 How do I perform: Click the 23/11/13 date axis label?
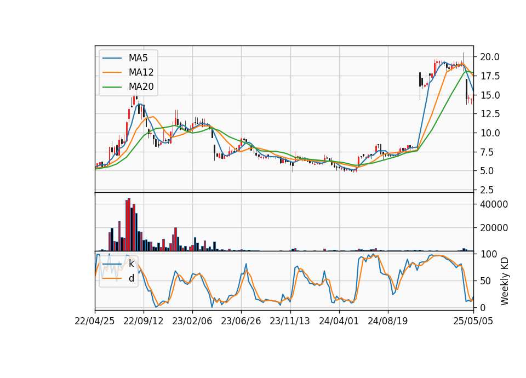point(290,321)
